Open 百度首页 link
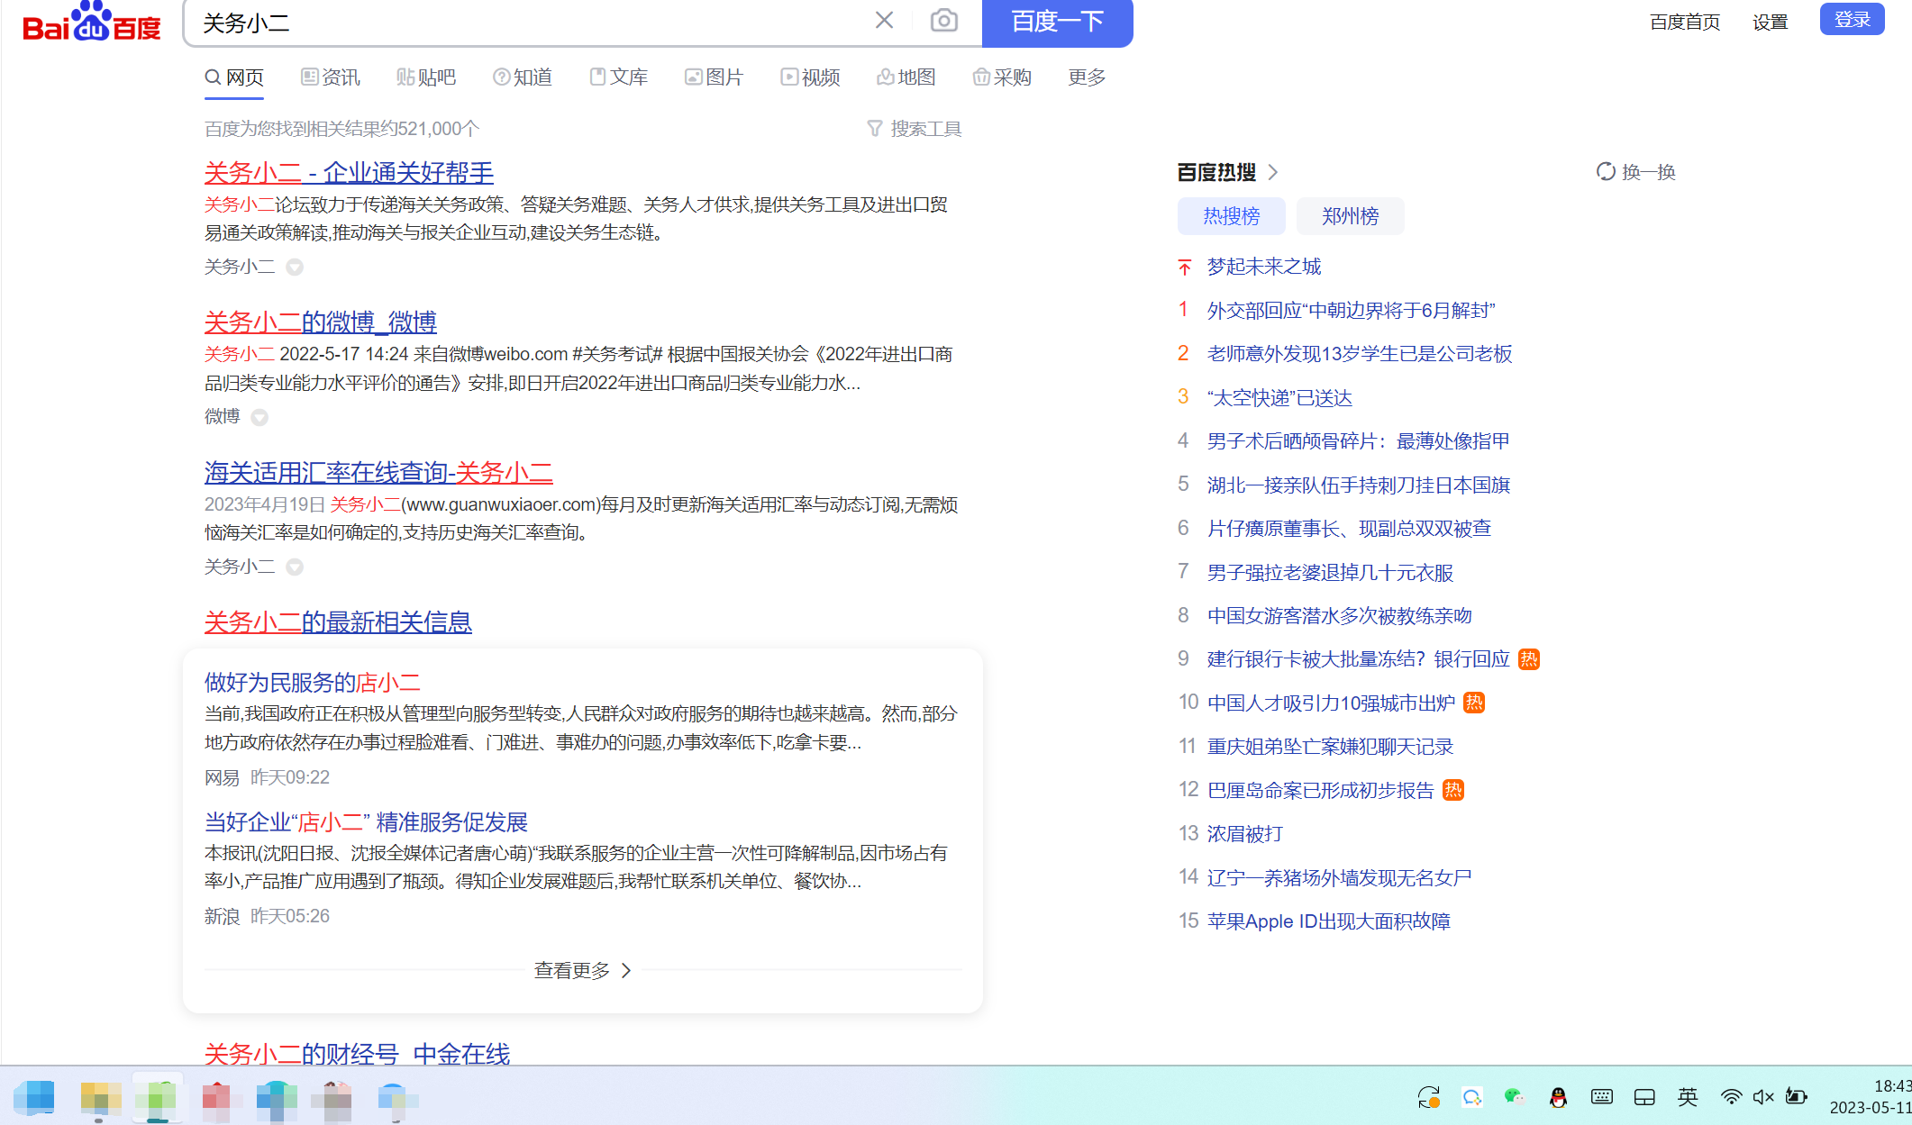Image resolution: width=1912 pixels, height=1125 pixels. [x=1685, y=22]
